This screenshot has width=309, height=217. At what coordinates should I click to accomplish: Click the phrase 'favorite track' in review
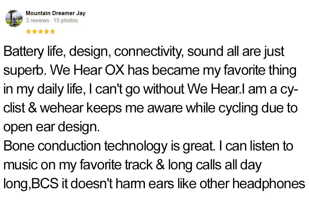116,165
